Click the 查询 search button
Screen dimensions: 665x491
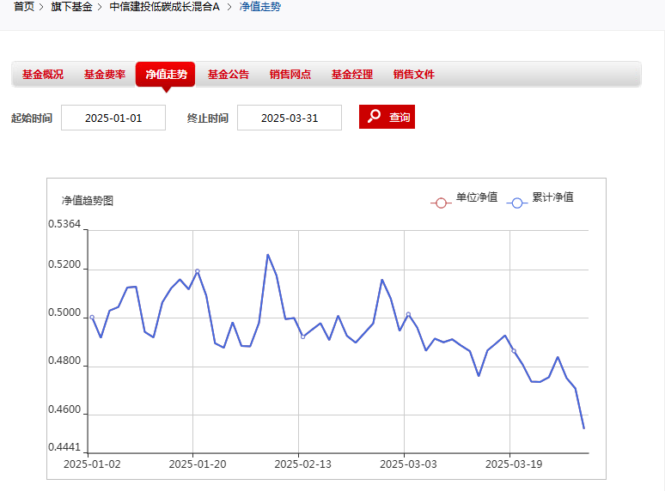pyautogui.click(x=387, y=118)
